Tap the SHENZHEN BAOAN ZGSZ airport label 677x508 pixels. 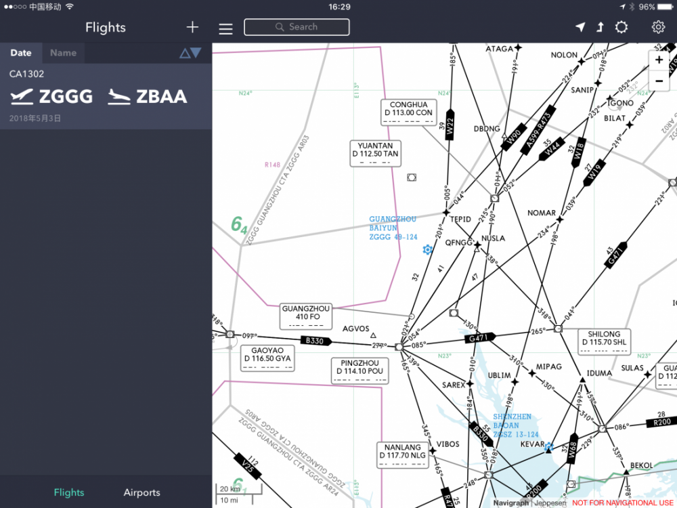pos(515,425)
